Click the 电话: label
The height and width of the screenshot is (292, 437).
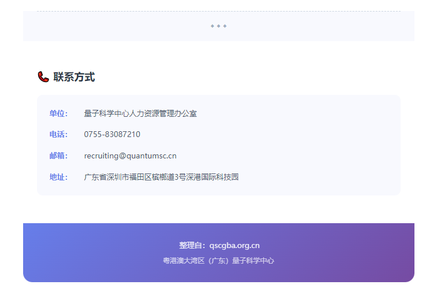(58, 134)
